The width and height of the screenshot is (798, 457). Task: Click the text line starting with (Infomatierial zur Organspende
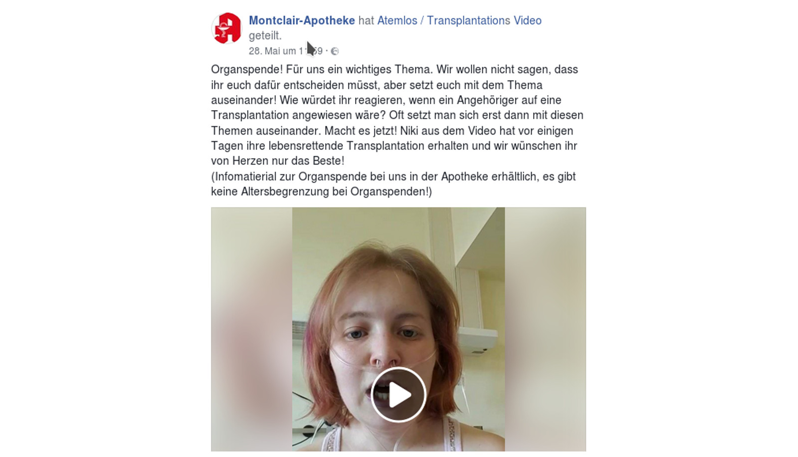tap(394, 177)
